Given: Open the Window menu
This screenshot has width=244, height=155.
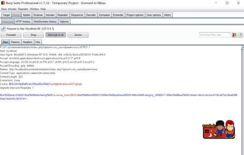Looking at the screenshot, I should 34,9.
